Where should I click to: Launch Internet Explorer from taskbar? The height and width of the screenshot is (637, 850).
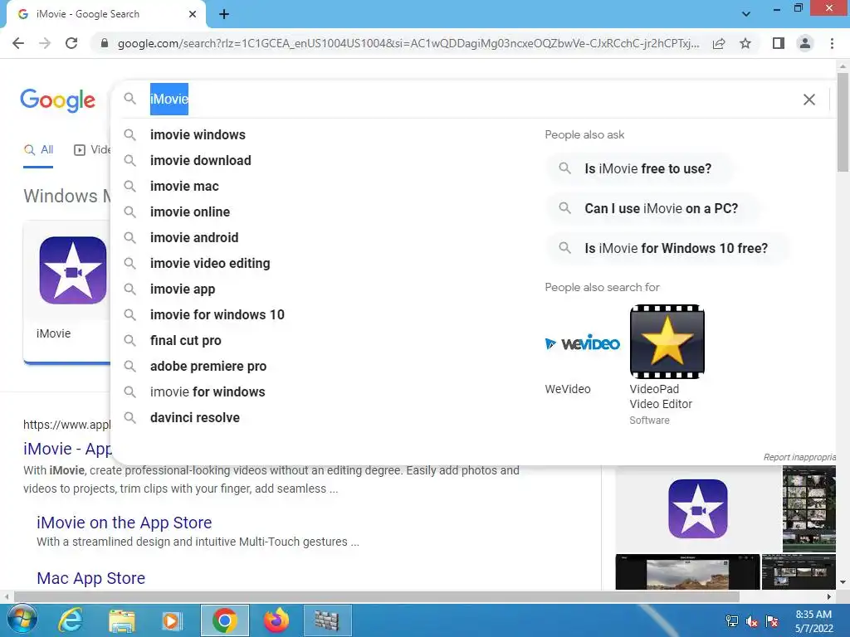[x=71, y=620]
